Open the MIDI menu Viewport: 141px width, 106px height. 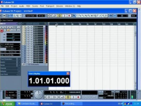28,6
